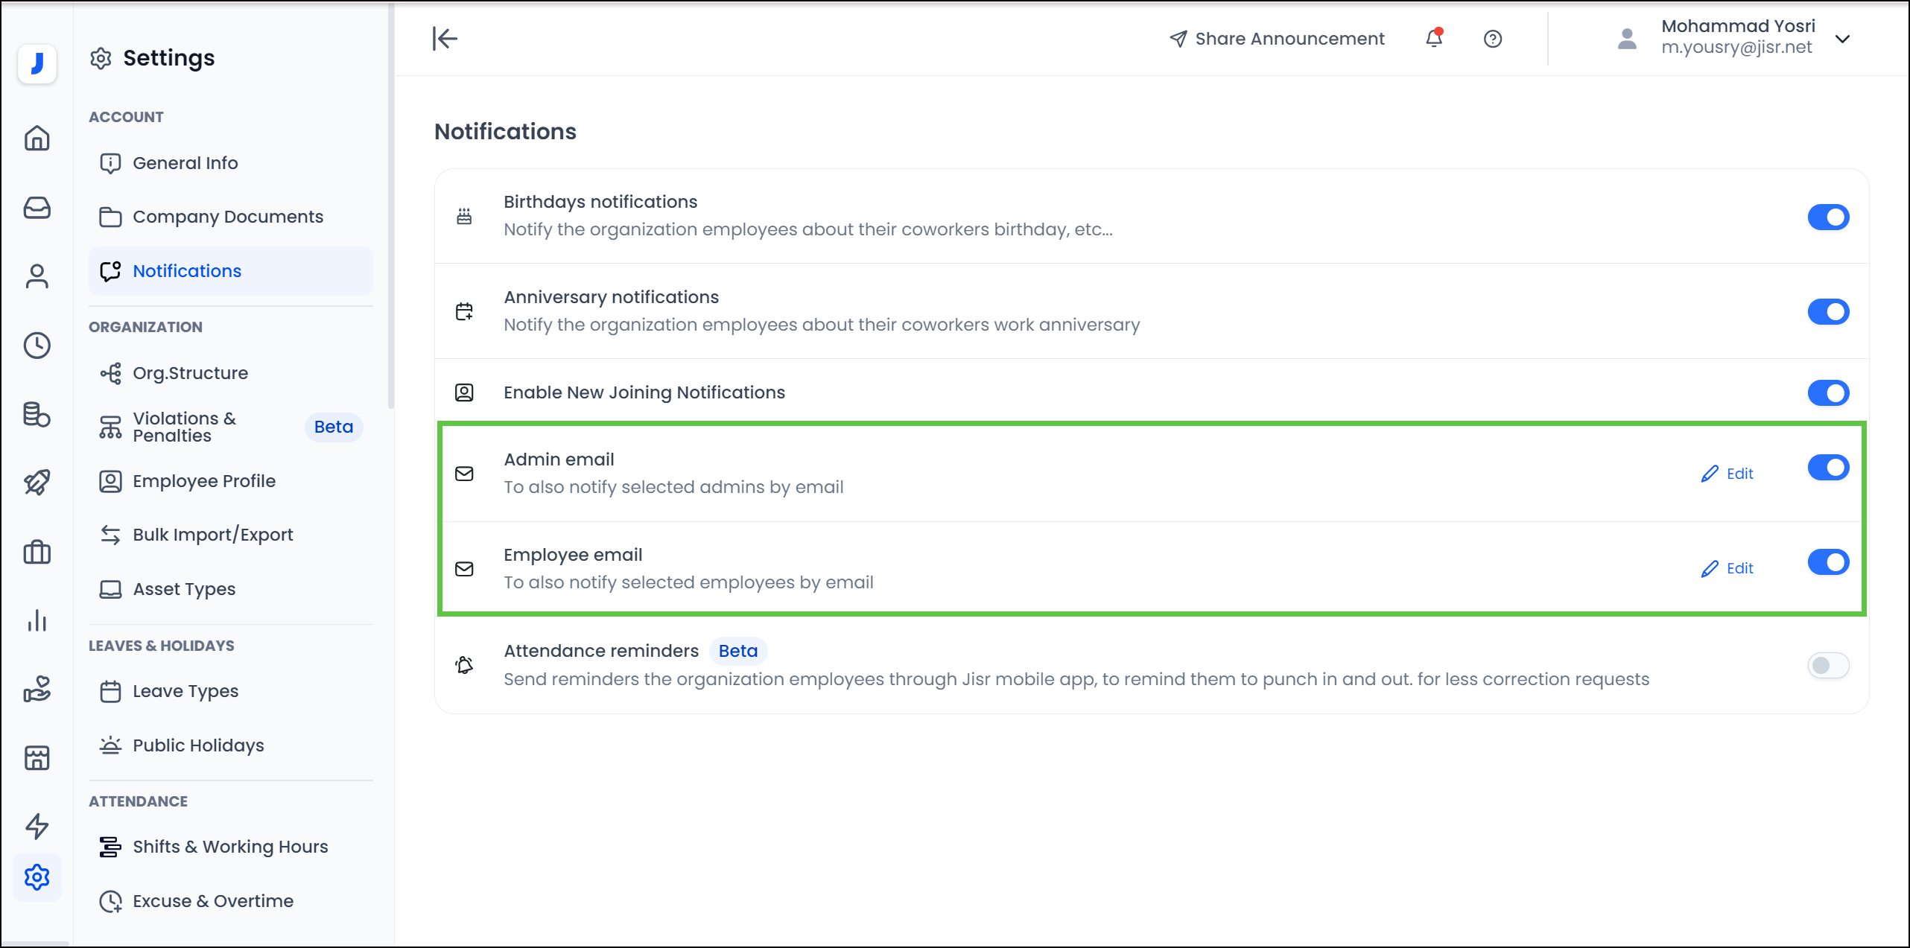
Task: Open General Info settings page
Action: [x=185, y=163]
